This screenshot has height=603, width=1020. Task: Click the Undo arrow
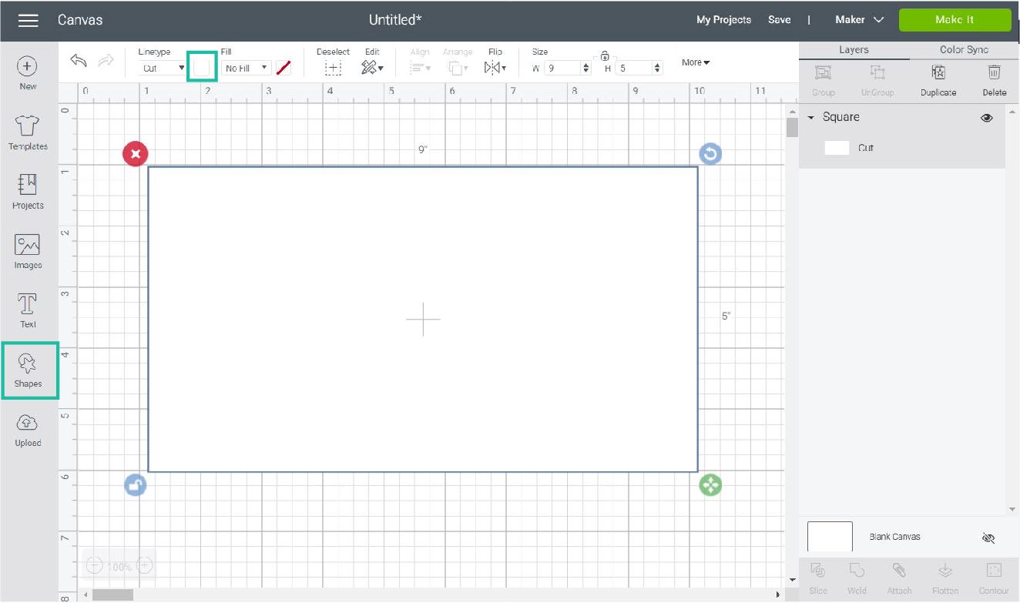tap(78, 62)
